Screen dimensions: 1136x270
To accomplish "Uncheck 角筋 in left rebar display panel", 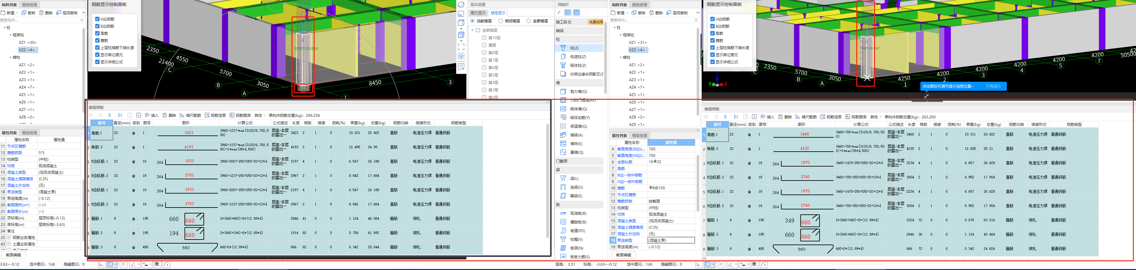I will coord(97,34).
